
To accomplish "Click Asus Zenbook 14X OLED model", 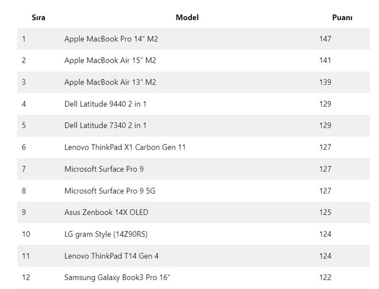I will (x=106, y=213).
